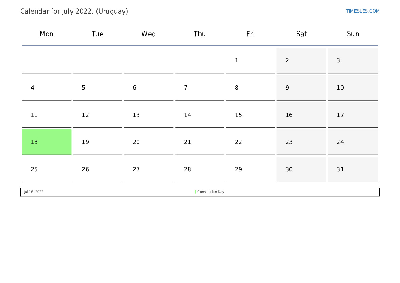Choose date 5 on Tuesday
This screenshot has height=283, width=400.
(x=98, y=88)
